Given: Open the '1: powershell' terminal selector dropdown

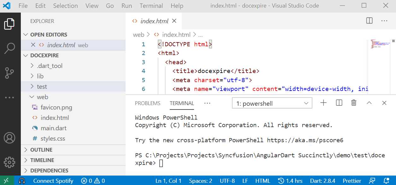Looking at the screenshot, I should coord(272,103).
